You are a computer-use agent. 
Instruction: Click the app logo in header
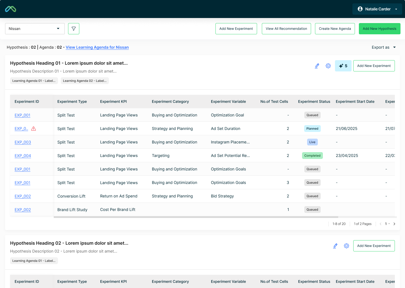[11, 9]
